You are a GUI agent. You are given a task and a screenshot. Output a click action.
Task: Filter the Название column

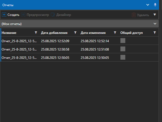click(36, 33)
